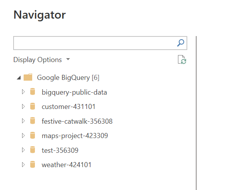This screenshot has height=190, width=247.
Task: Click the customer-431101 database icon
Action: click(33, 107)
